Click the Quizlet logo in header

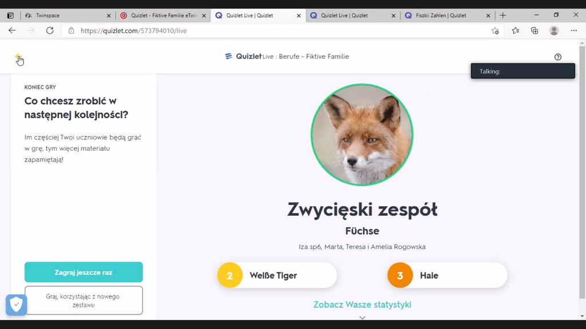(243, 57)
